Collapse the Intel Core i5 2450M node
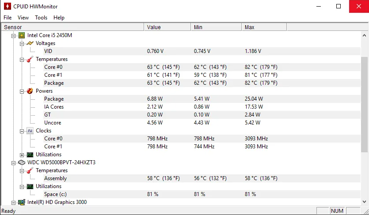 (14, 36)
